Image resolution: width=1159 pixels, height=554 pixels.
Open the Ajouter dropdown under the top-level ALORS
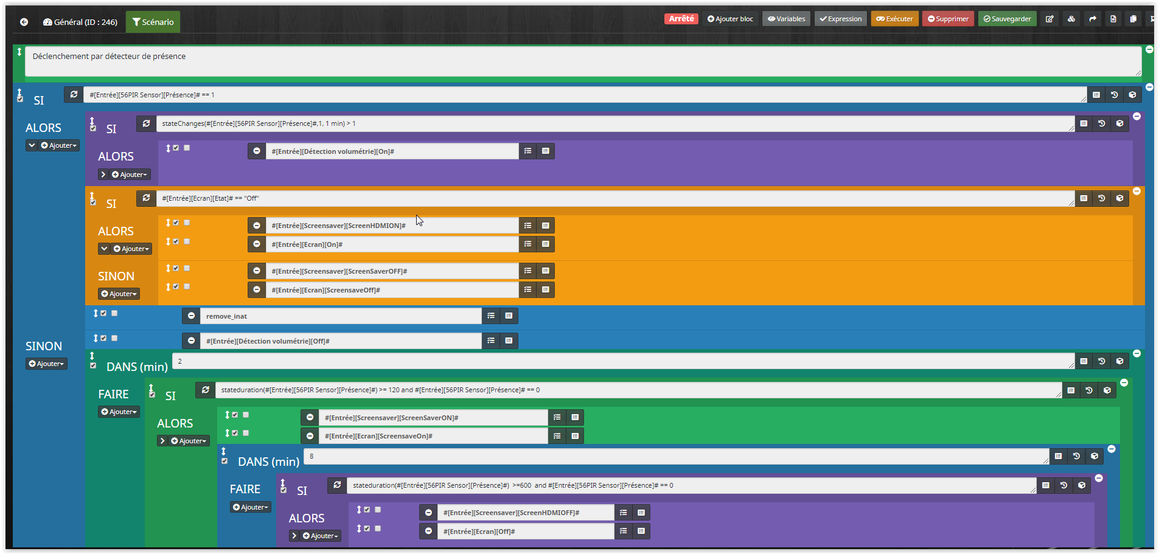[59, 145]
